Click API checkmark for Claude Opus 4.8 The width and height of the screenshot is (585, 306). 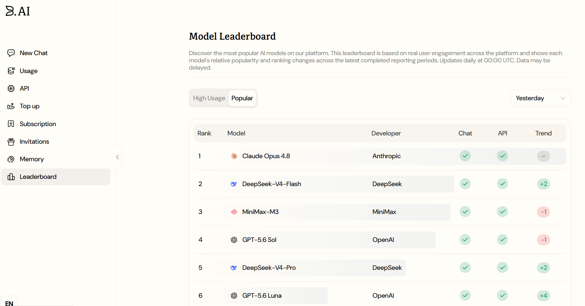(x=503, y=156)
